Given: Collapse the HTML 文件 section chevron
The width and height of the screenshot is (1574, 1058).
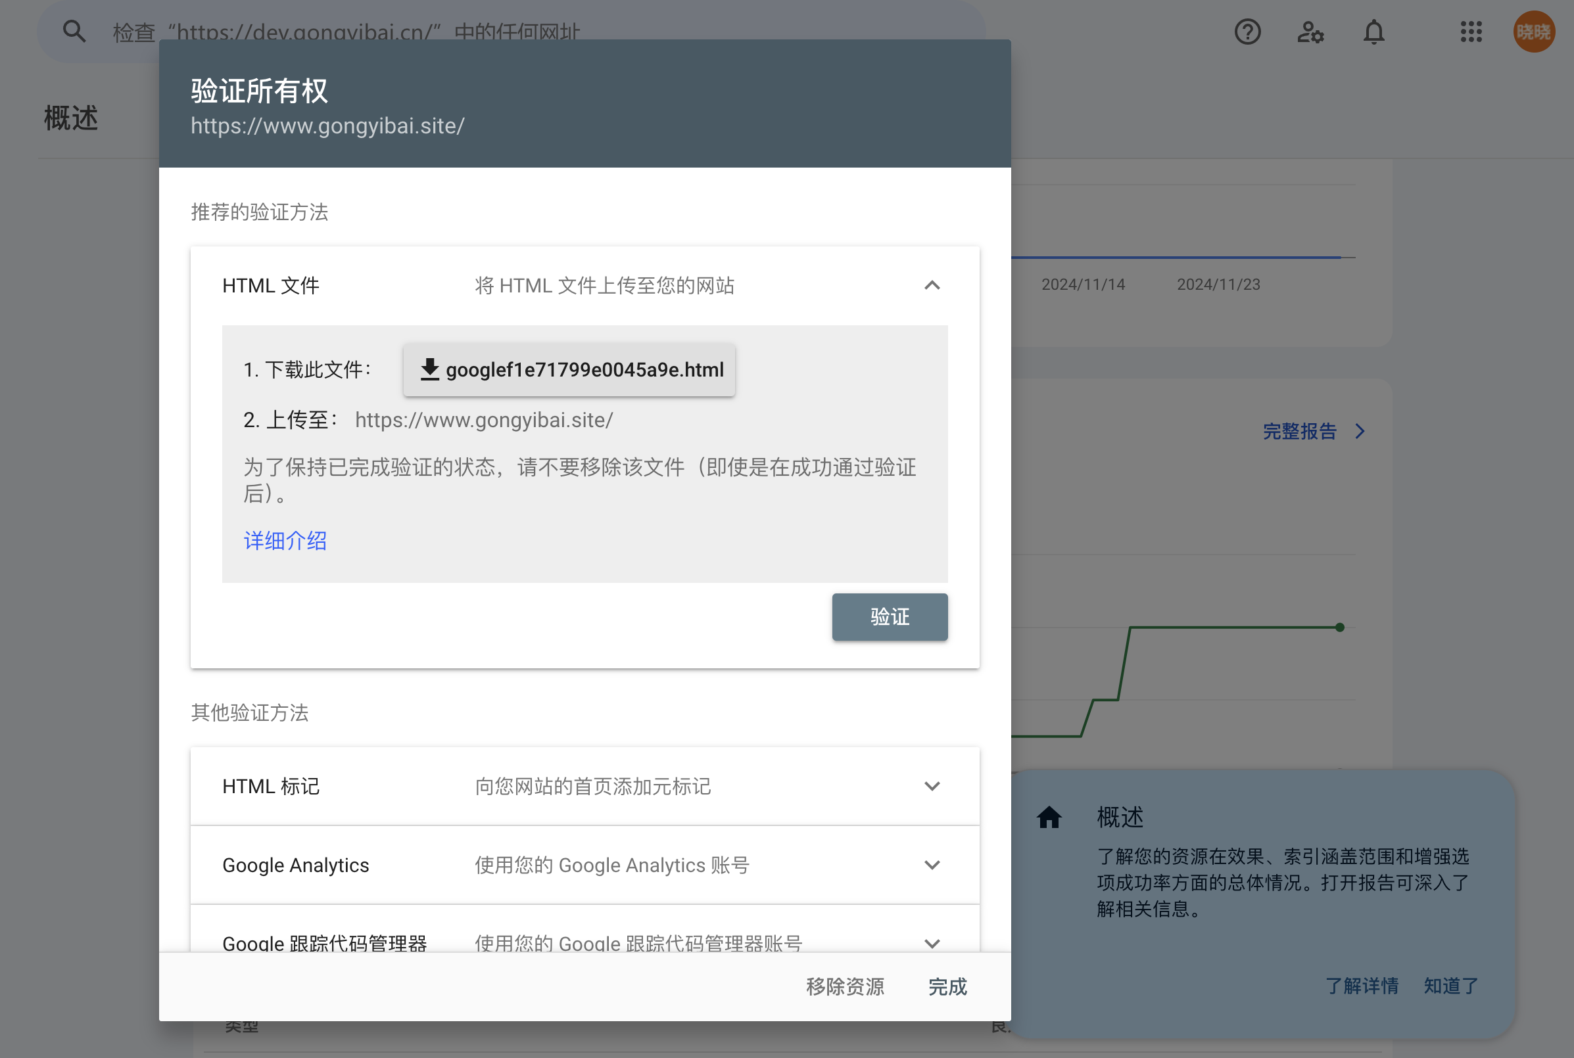Looking at the screenshot, I should coord(932,285).
